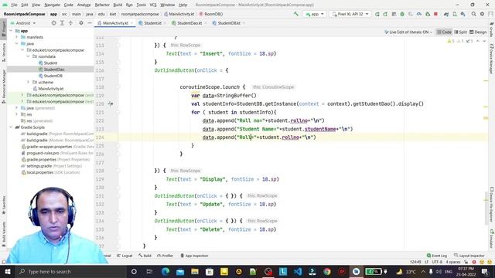
Task: Toggle Live Edit of literals setting
Action: [x=408, y=32]
